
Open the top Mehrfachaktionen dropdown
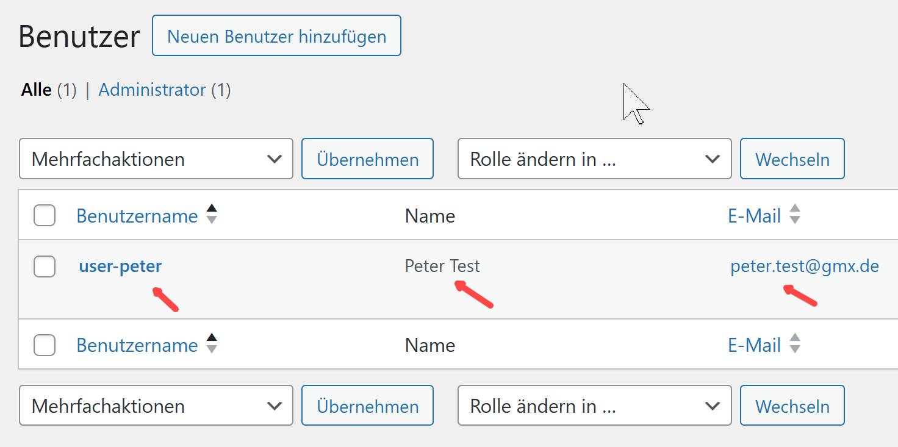(x=156, y=159)
